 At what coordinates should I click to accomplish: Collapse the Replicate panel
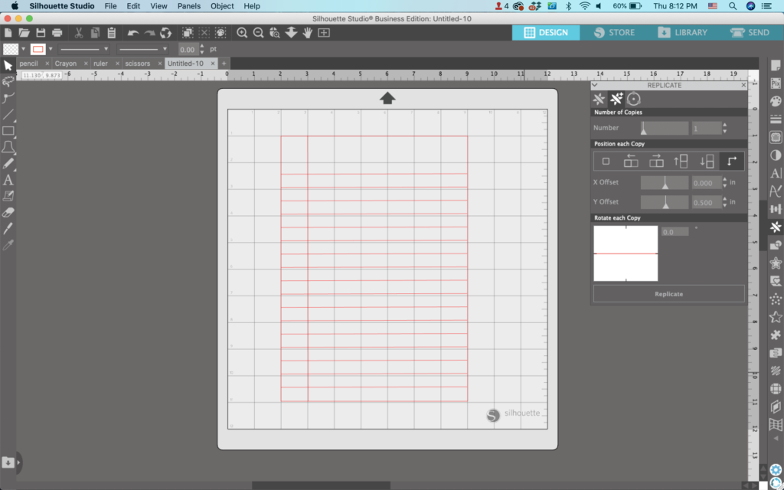[x=594, y=85]
